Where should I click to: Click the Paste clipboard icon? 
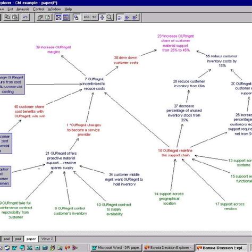pyautogui.click(x=15, y=17)
